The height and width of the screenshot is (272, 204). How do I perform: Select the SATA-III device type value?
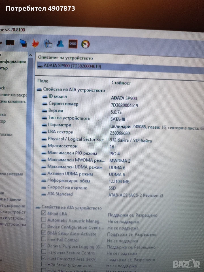[x=118, y=119]
